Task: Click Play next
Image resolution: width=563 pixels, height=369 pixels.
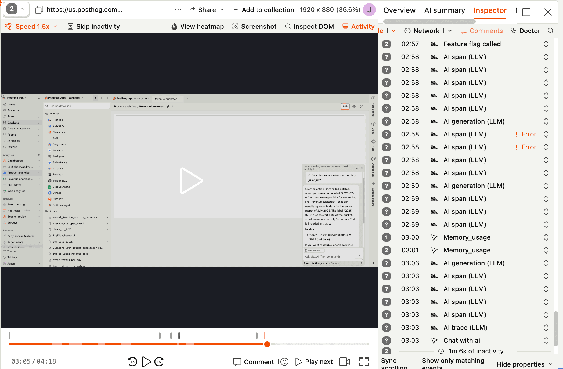Action: tap(314, 362)
